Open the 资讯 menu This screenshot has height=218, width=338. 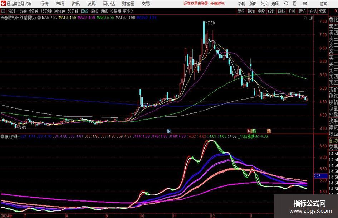click(x=76, y=4)
